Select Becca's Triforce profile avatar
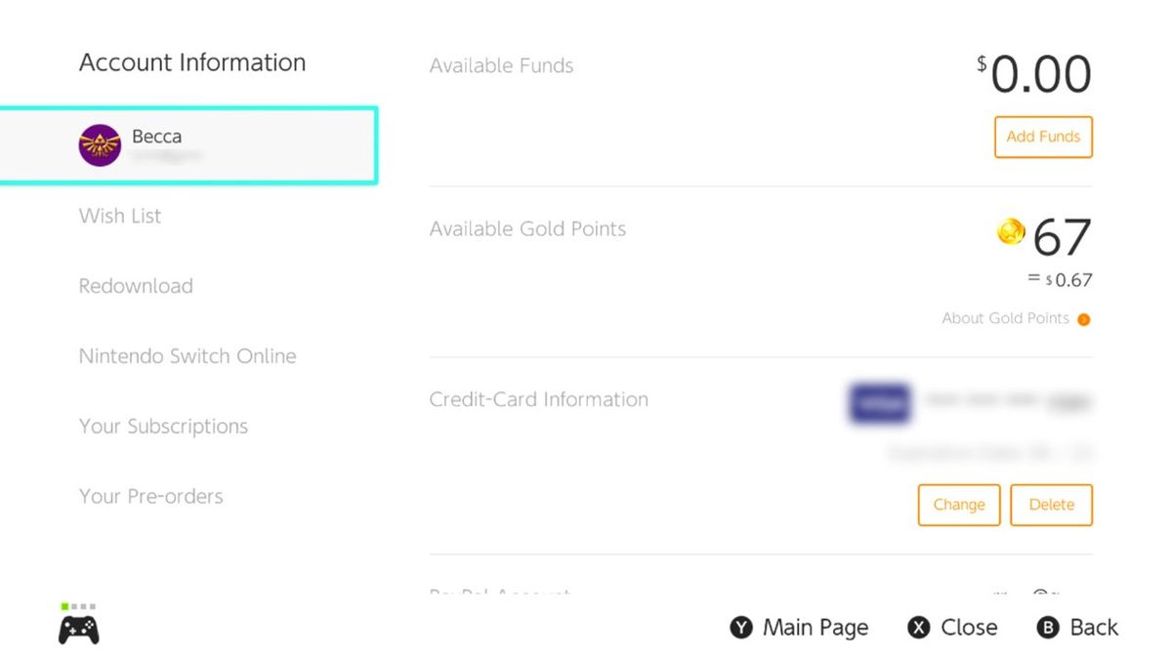 click(99, 143)
